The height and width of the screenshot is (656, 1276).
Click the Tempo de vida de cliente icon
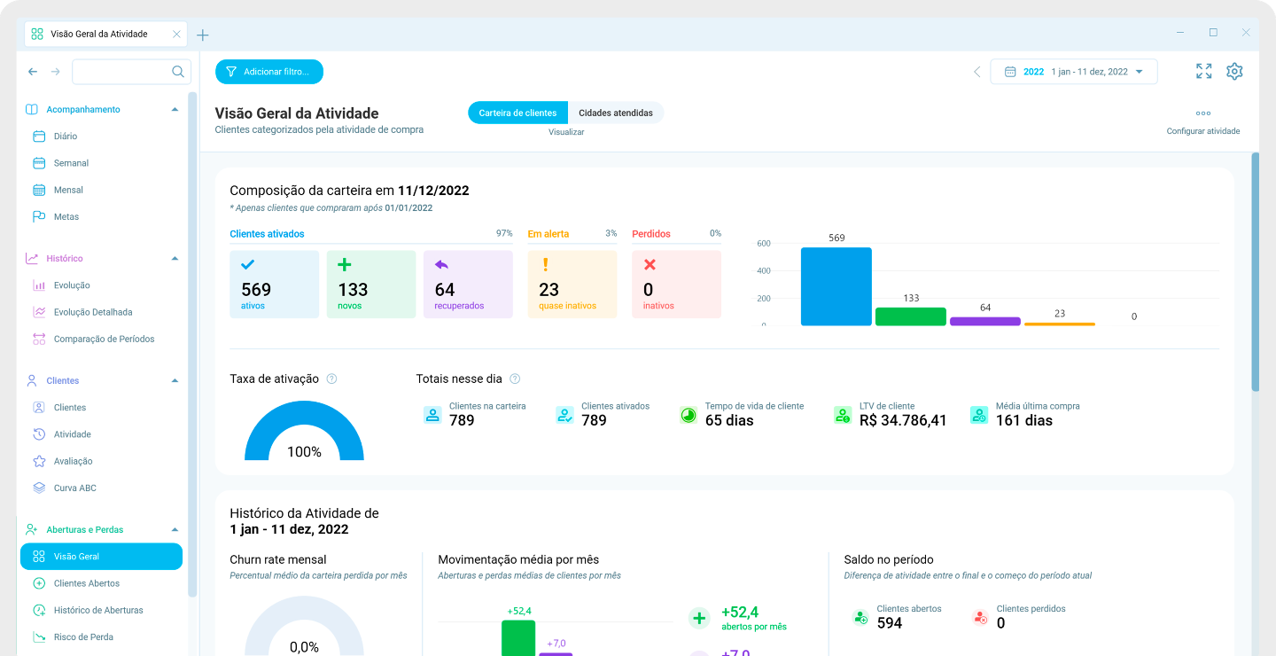click(x=689, y=414)
